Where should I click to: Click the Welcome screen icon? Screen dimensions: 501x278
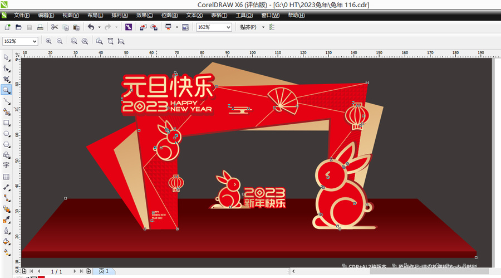pos(185,27)
